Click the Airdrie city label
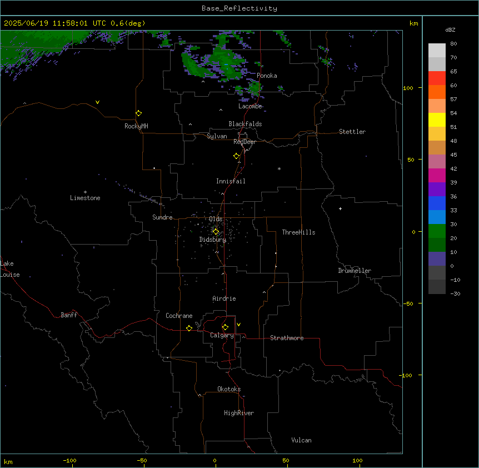The width and height of the screenshot is (479, 468). (x=224, y=298)
